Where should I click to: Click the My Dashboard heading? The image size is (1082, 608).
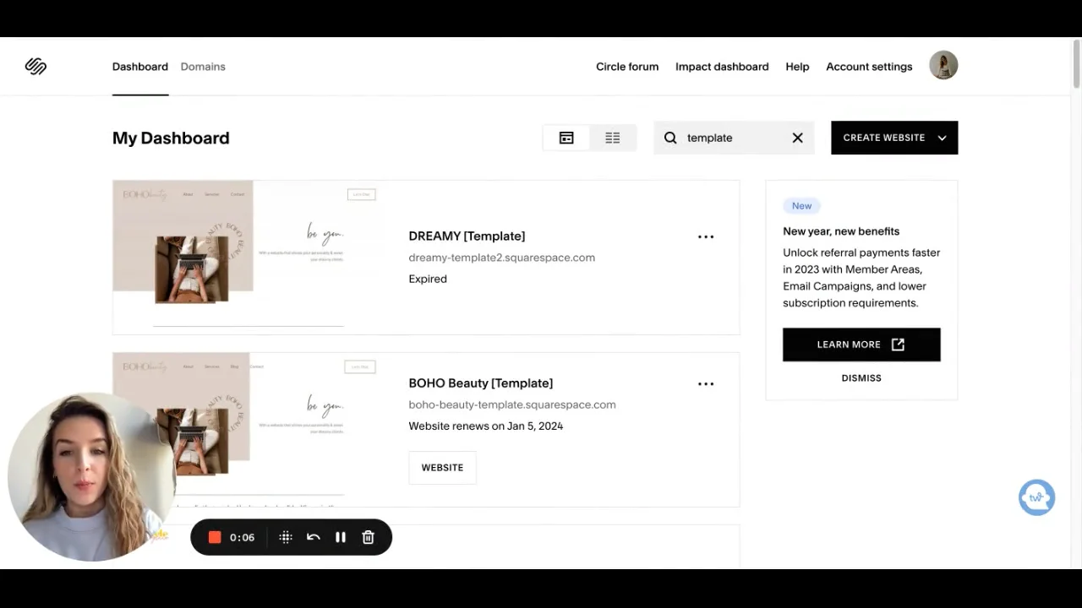[171, 138]
